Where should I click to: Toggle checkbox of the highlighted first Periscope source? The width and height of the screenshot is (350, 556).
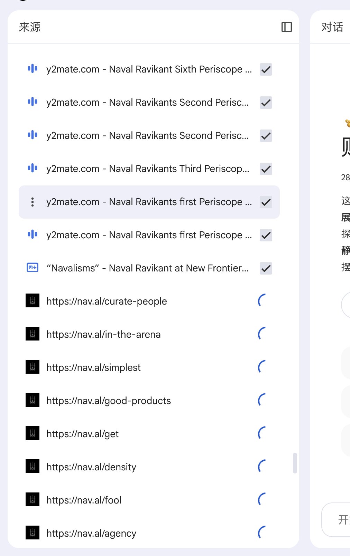266,202
